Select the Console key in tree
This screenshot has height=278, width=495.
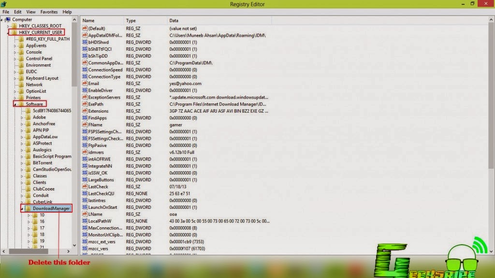(x=34, y=52)
